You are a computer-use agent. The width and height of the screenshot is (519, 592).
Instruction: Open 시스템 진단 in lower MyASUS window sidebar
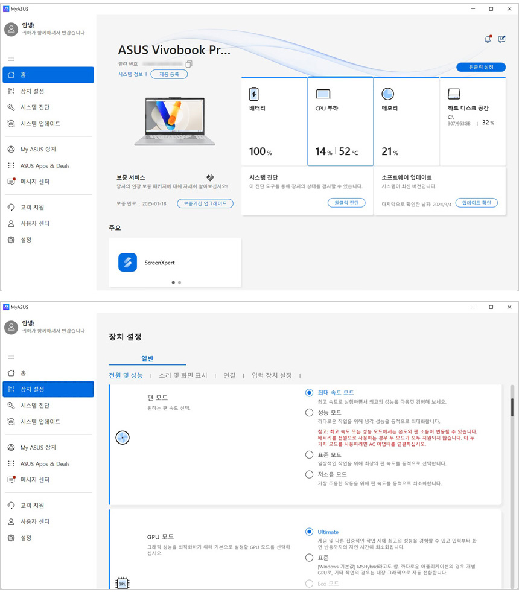pos(48,406)
